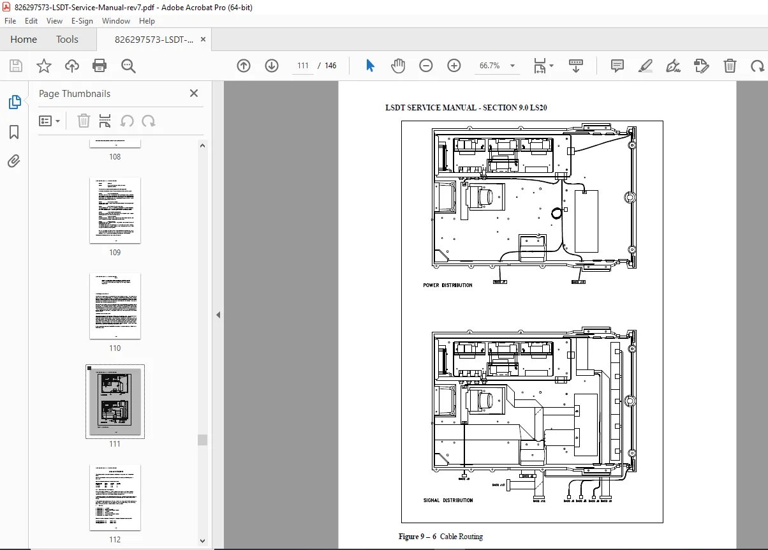The height and width of the screenshot is (550, 768).
Task: Go to the next page
Action: pos(272,66)
